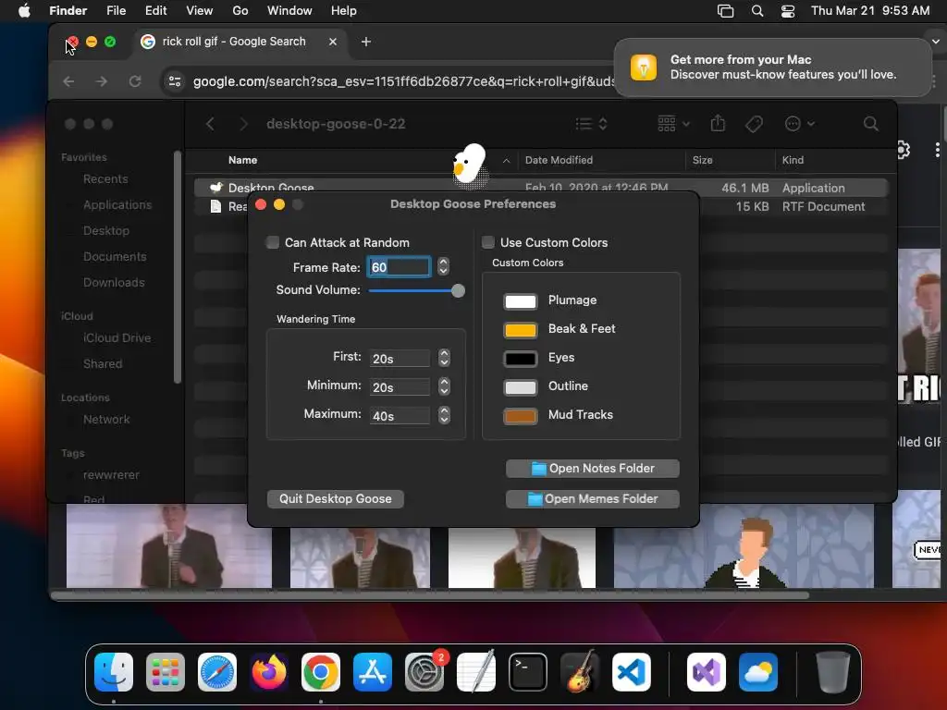Open the Weather app in Dock
The image size is (947, 710).
pos(758,672)
